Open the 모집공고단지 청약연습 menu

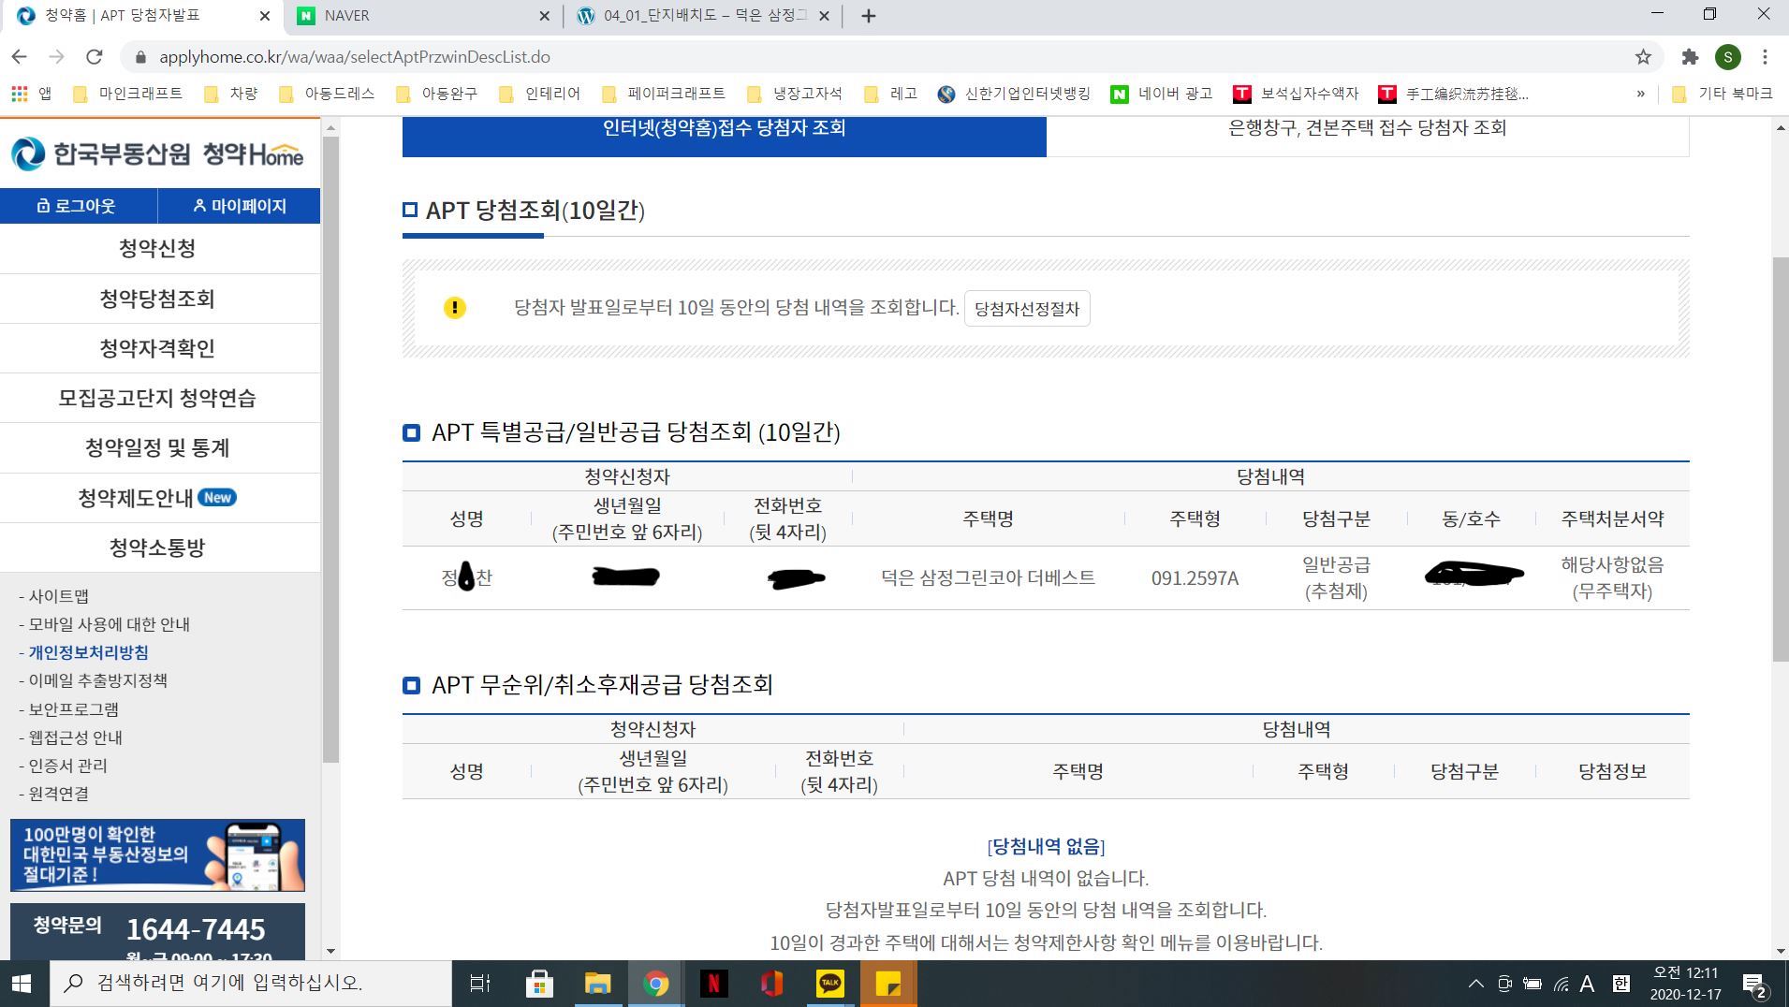click(x=157, y=398)
